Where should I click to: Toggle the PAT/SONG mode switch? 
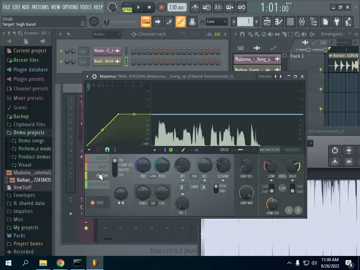127,7
